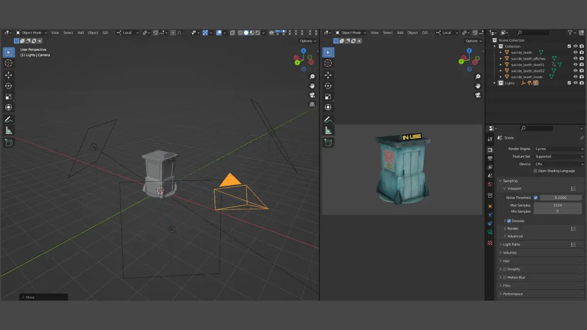Open the Object properties tab
Viewport: 587px width, 330px height.
click(490, 206)
